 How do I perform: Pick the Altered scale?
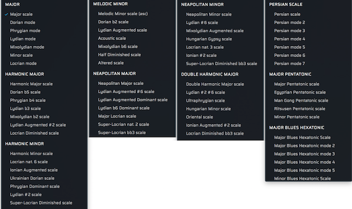point(111,63)
